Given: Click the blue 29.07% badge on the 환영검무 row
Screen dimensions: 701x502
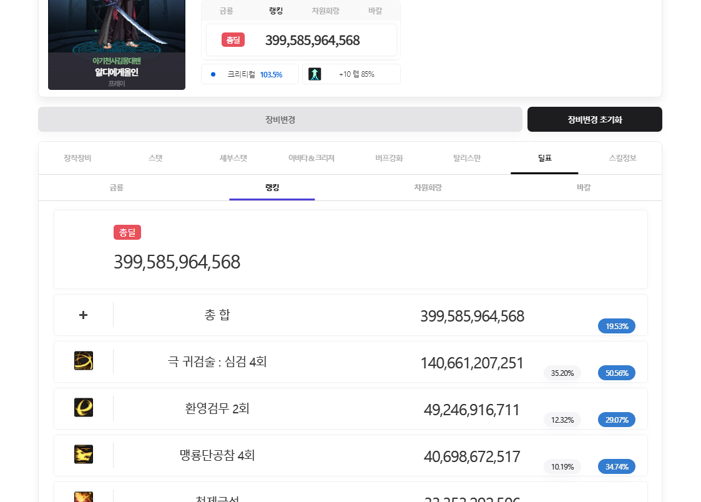Looking at the screenshot, I should coord(616,420).
